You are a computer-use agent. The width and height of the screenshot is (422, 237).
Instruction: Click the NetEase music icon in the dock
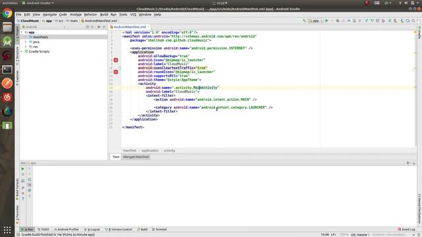click(7, 97)
